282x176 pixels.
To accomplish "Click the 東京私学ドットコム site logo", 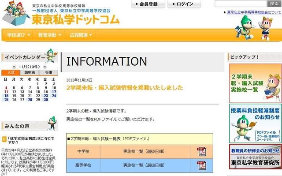I will (75, 19).
